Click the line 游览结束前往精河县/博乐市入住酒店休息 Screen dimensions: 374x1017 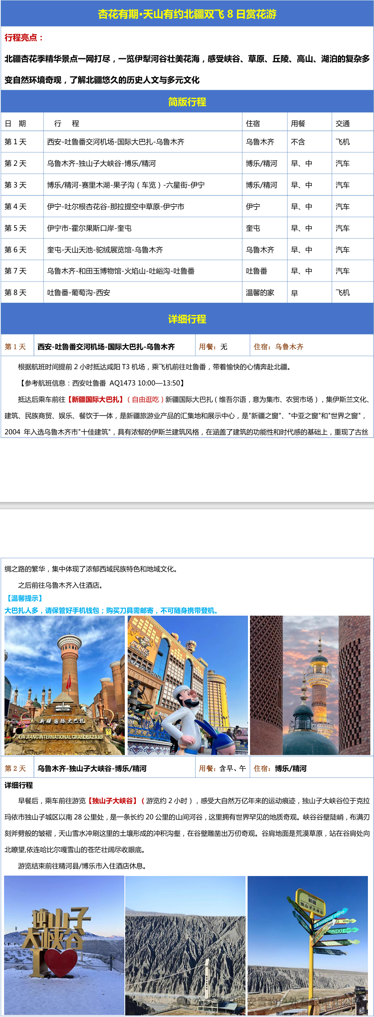(82, 866)
